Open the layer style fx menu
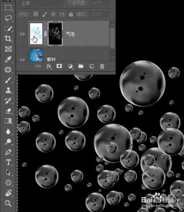This screenshot has width=184, height=212. [49, 66]
